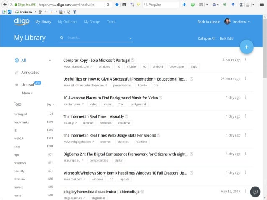Open the search options dropdown arrow
The width and height of the screenshot is (267, 200).
pos(131,38)
